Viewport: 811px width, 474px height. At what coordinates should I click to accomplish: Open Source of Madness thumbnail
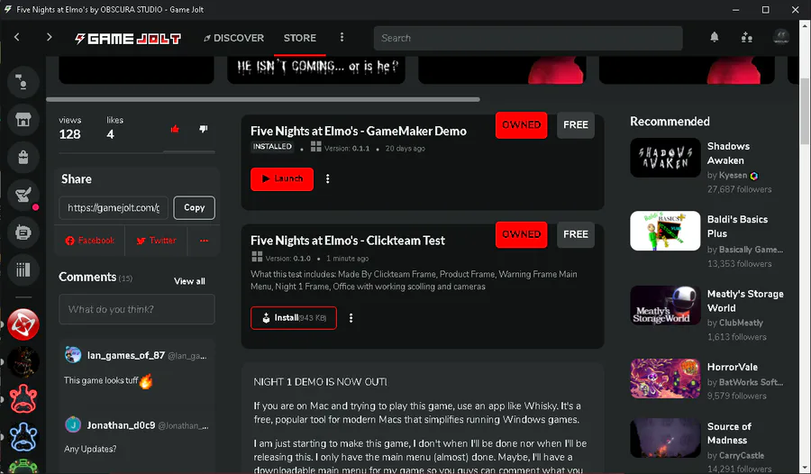(x=665, y=438)
